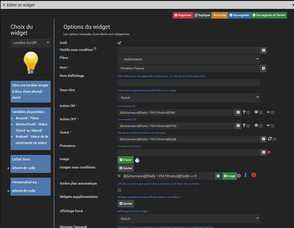
Task: Tick the fingerprint security checkbox for Action ON
Action: 261,113
